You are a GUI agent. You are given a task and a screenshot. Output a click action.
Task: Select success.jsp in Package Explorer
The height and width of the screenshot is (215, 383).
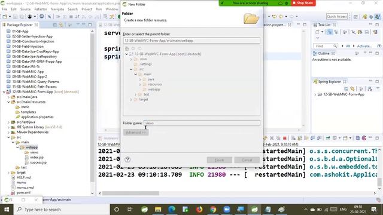tap(38, 162)
